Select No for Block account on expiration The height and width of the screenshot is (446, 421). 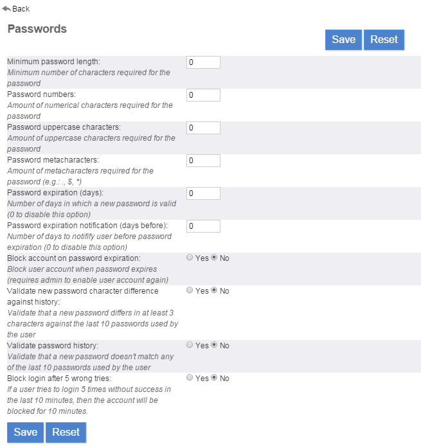click(215, 258)
